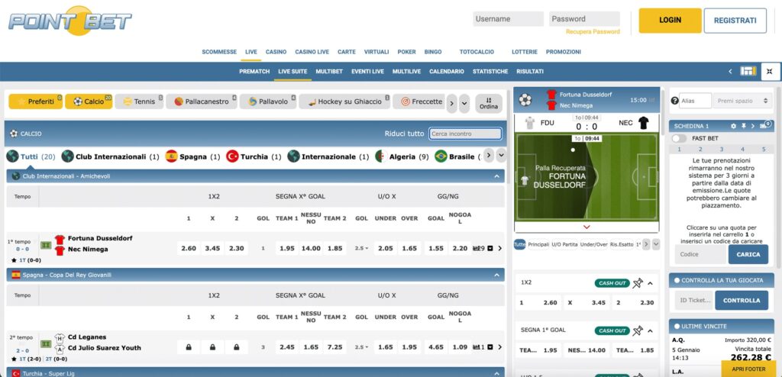Click the Registrati button

click(x=735, y=21)
